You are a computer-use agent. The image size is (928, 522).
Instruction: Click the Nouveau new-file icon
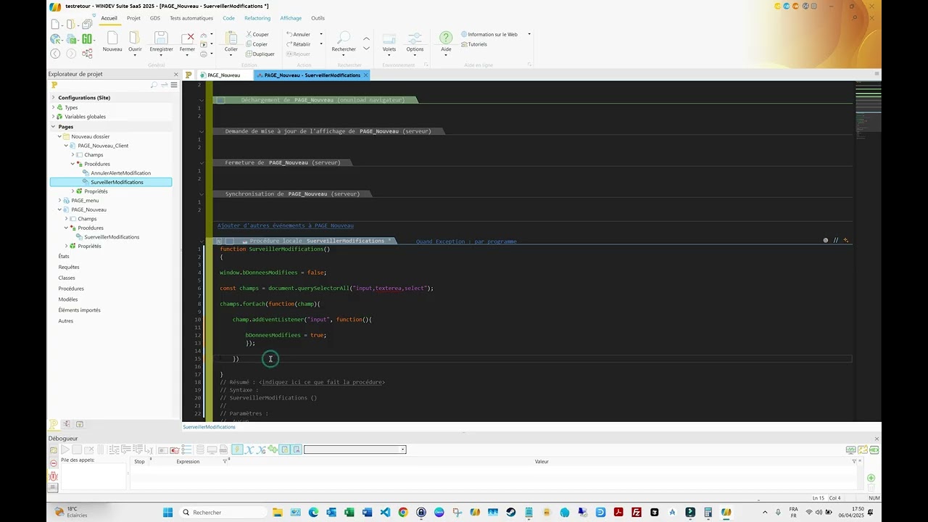[112, 38]
